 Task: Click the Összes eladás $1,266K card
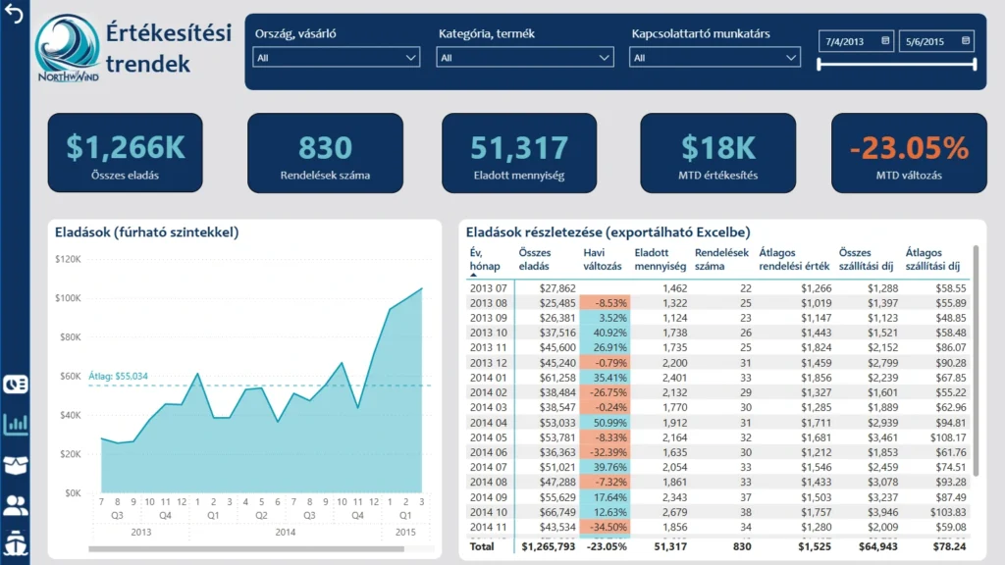click(125, 152)
